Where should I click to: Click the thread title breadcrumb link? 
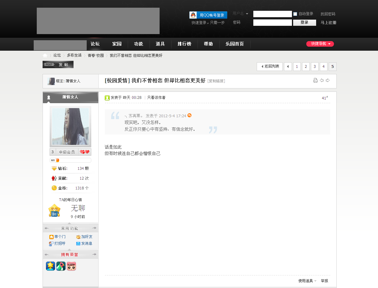(x=136, y=56)
